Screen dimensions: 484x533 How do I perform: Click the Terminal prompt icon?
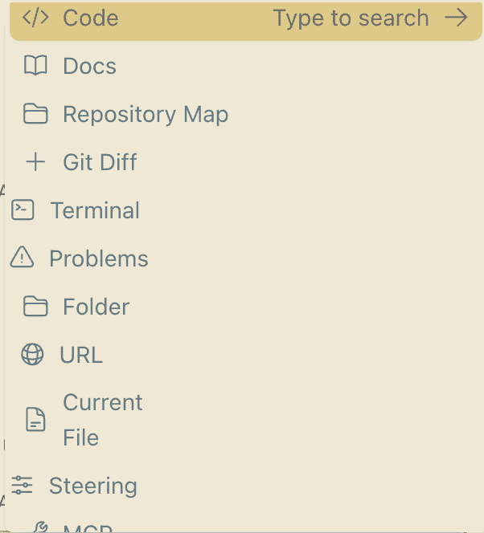[23, 210]
